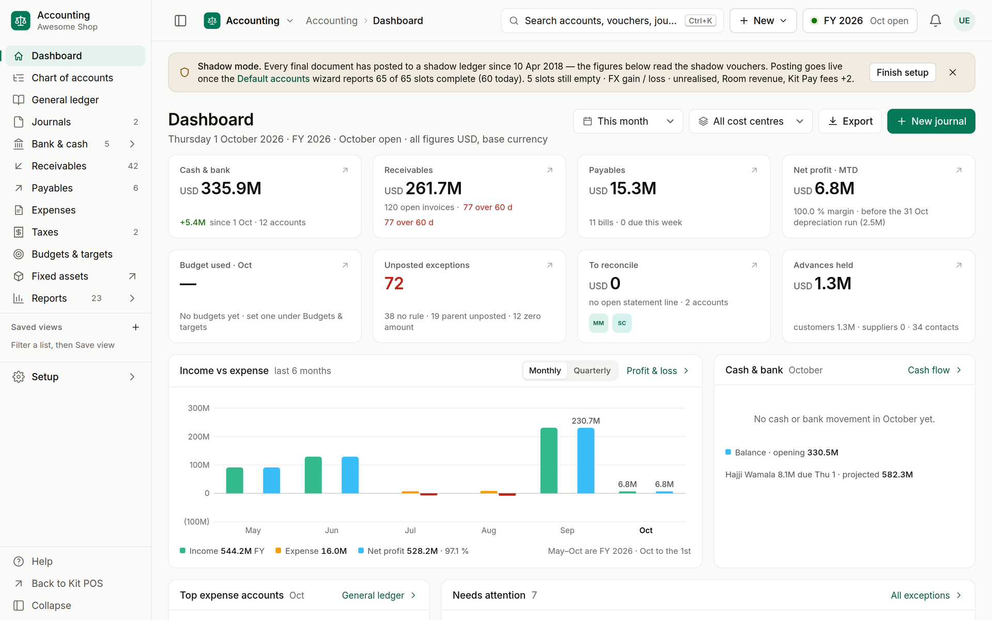The width and height of the screenshot is (992, 620).
Task: Open General ledger sidebar item
Action: [x=75, y=100]
